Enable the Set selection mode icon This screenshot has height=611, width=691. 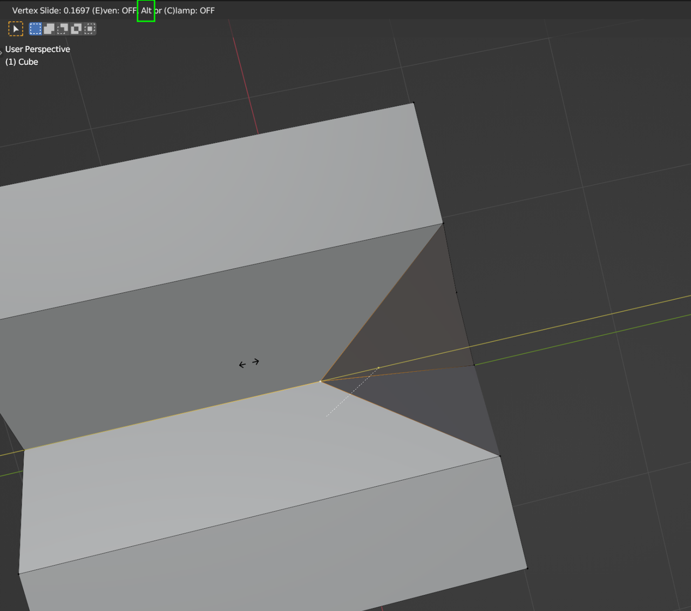[35, 29]
